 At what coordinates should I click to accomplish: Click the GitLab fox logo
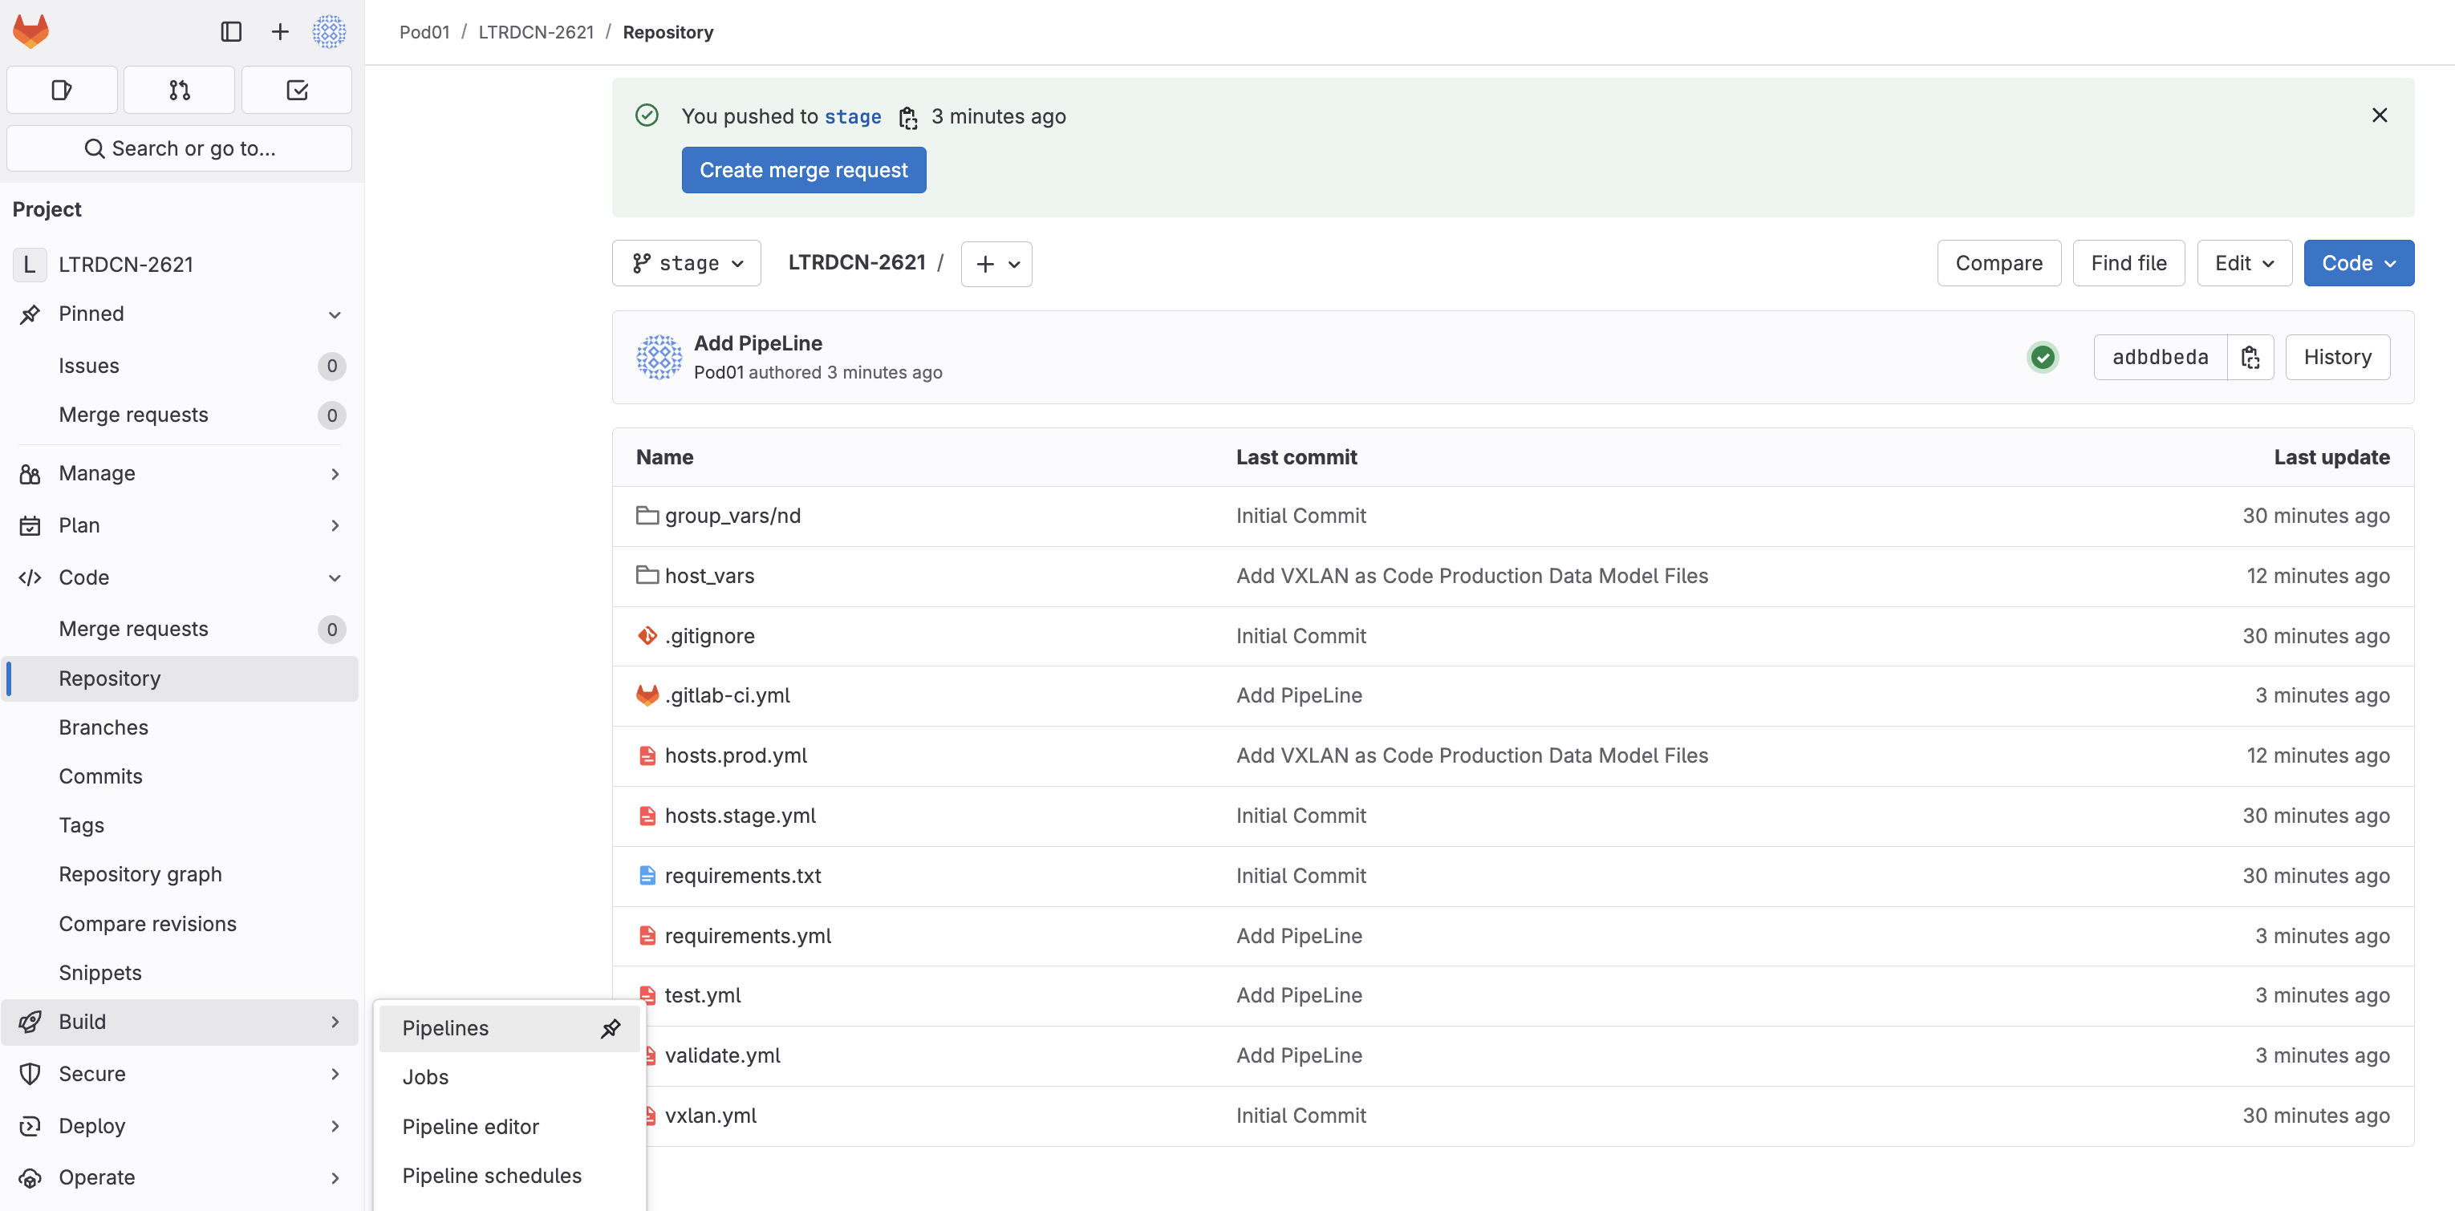pyautogui.click(x=30, y=31)
